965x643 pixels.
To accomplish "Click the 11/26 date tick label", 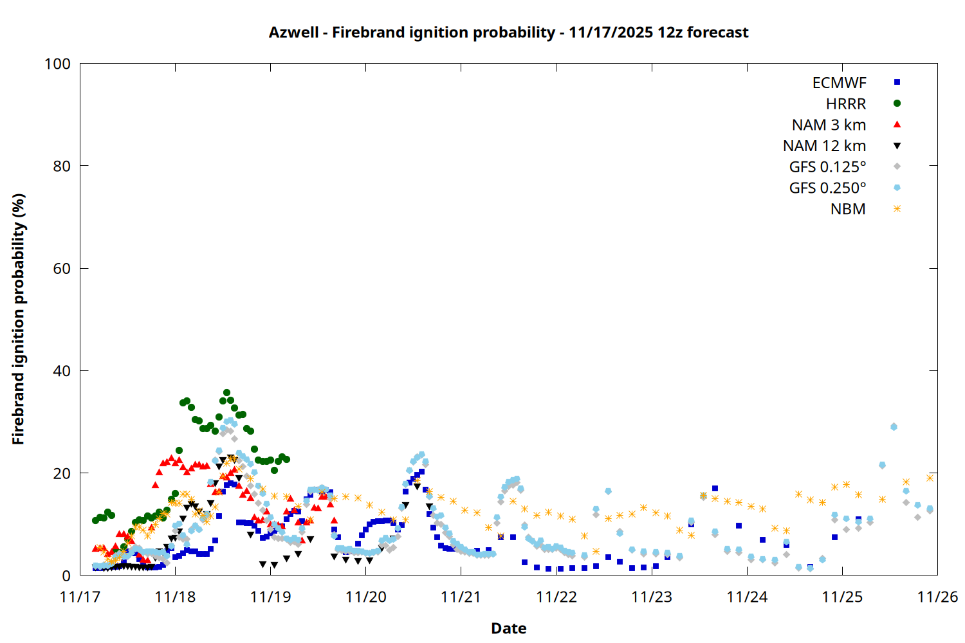I will point(937,597).
